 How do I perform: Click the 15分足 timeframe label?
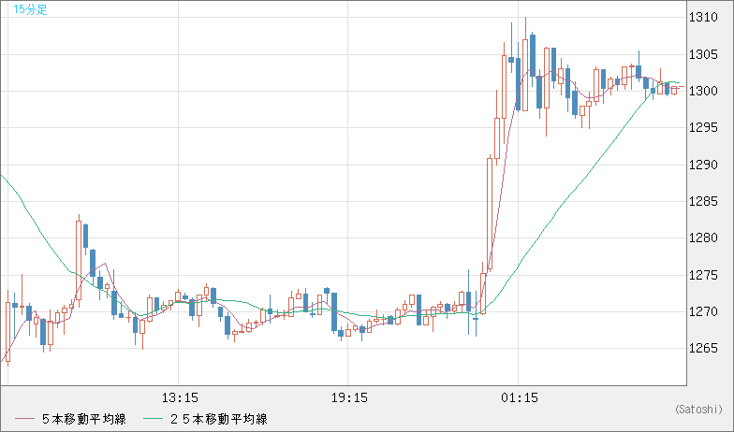coord(30,10)
